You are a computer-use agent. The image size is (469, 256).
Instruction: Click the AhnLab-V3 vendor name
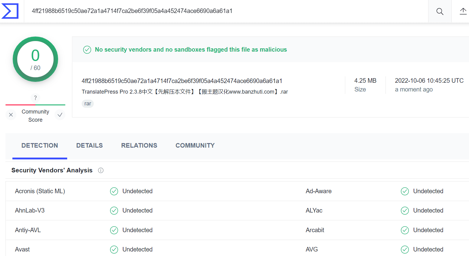coord(30,210)
